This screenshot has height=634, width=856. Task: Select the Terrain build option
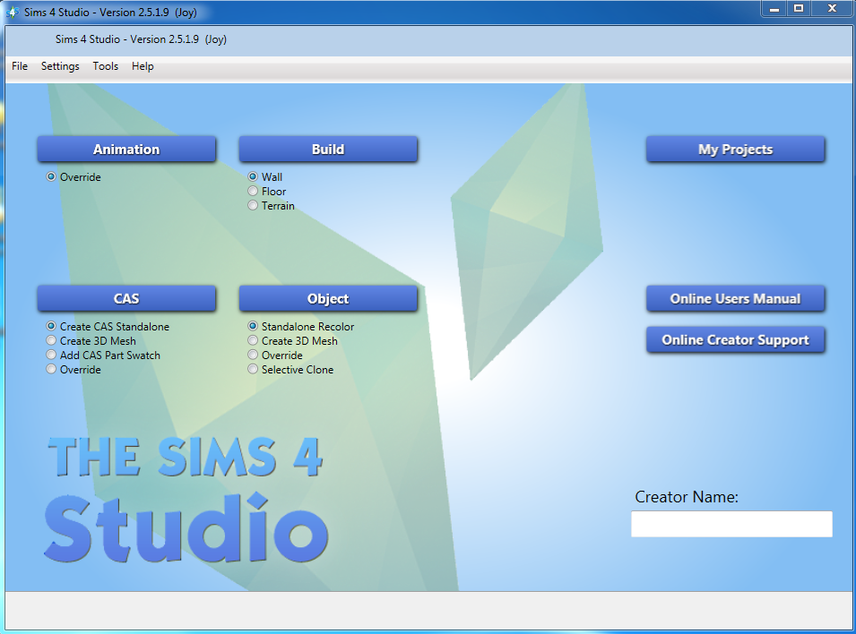point(253,206)
